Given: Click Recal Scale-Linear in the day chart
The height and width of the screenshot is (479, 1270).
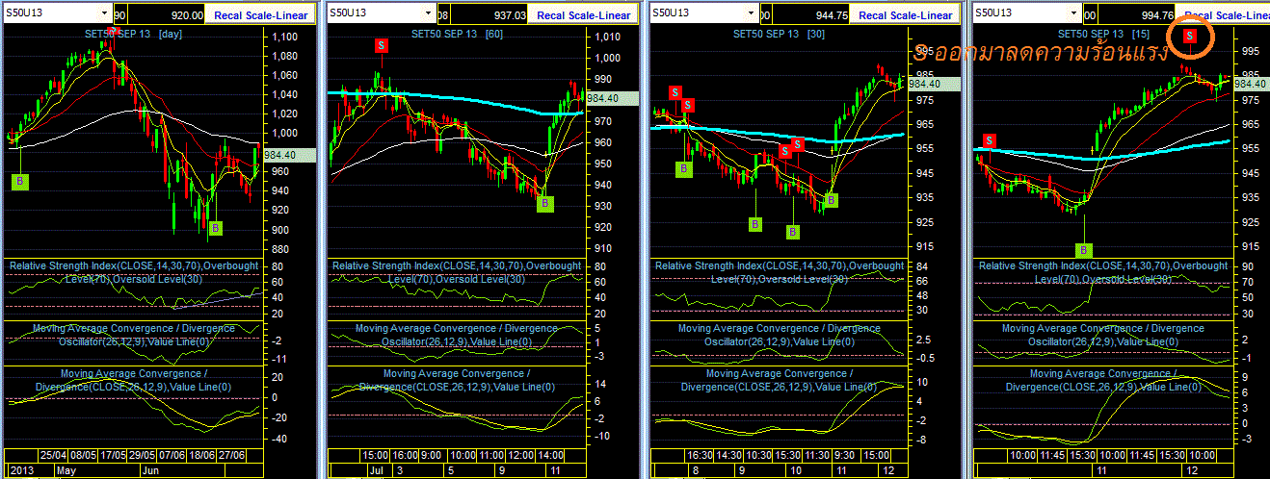Looking at the screenshot, I should 260,15.
